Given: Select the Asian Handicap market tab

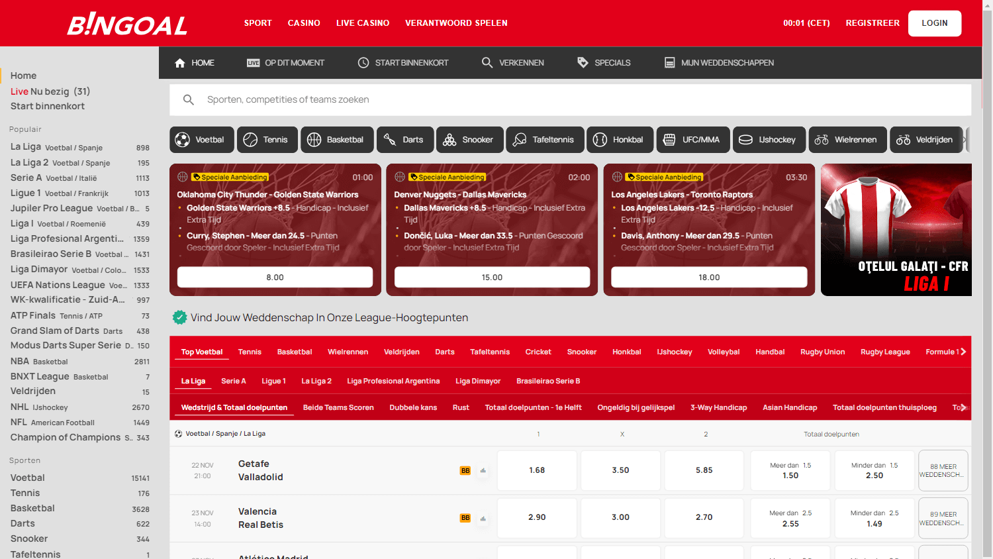Looking at the screenshot, I should pos(790,408).
